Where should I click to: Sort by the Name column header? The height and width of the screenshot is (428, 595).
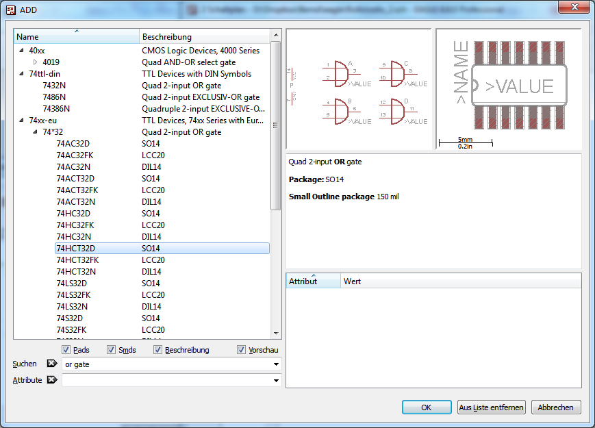point(77,36)
